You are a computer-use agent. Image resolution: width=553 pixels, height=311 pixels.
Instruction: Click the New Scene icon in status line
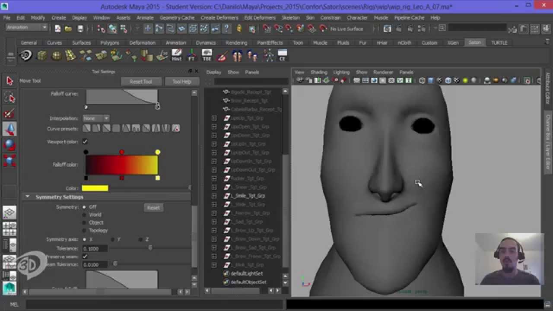pos(57,29)
